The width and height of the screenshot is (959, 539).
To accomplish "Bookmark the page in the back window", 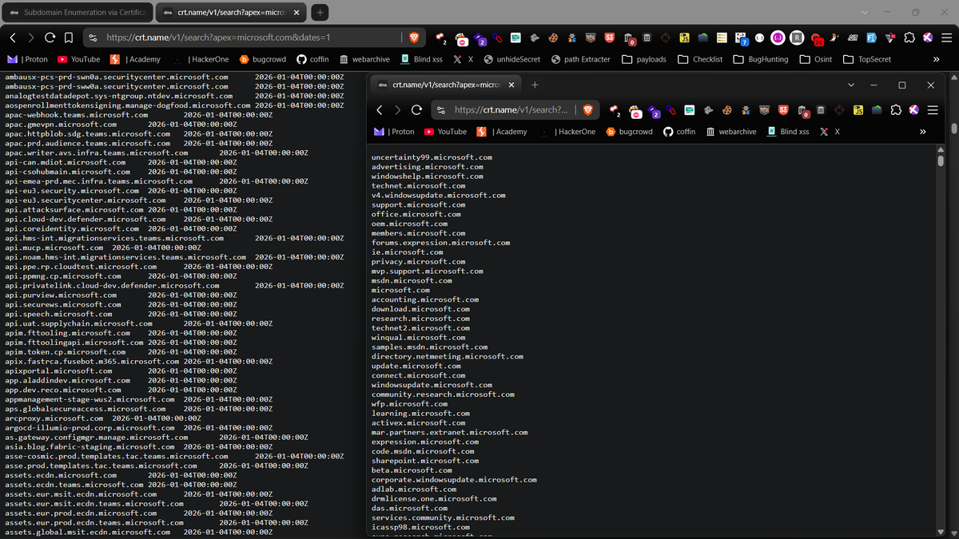I will [x=69, y=38].
